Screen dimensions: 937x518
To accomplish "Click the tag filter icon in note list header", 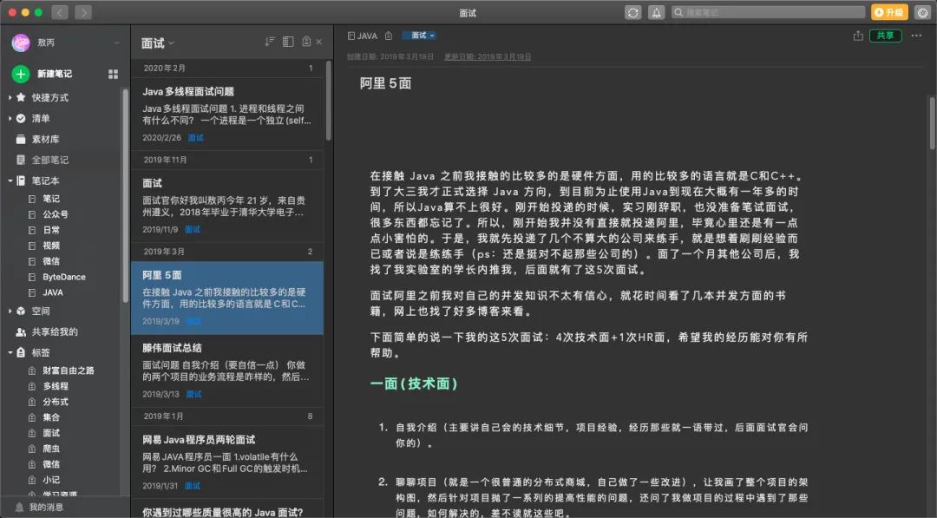I will point(306,42).
